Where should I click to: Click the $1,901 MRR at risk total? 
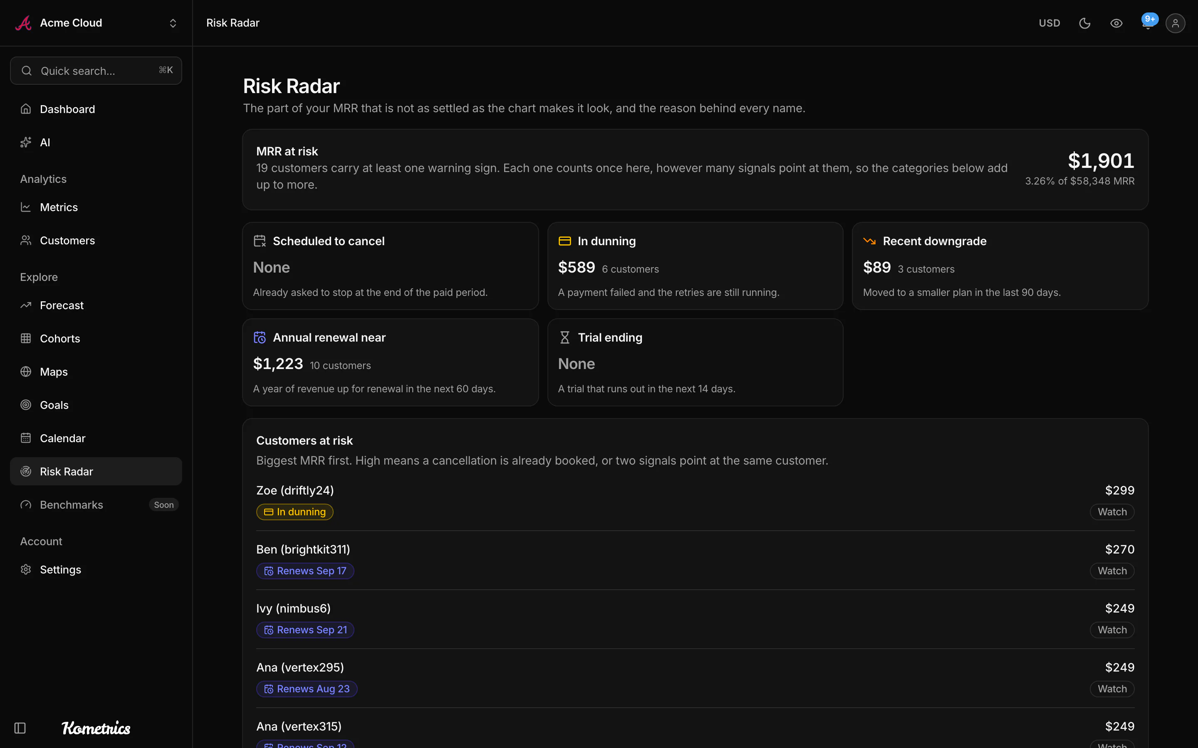[x=1101, y=160]
